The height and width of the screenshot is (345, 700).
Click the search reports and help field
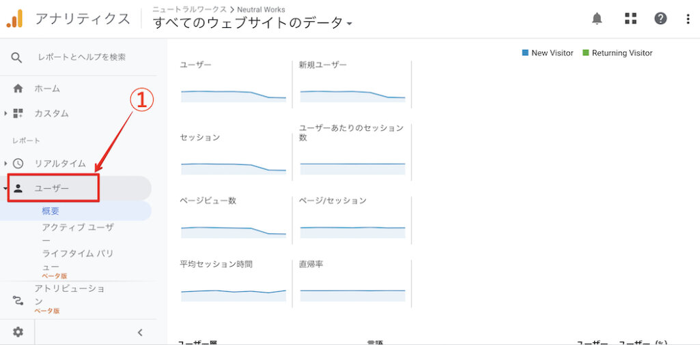82,57
